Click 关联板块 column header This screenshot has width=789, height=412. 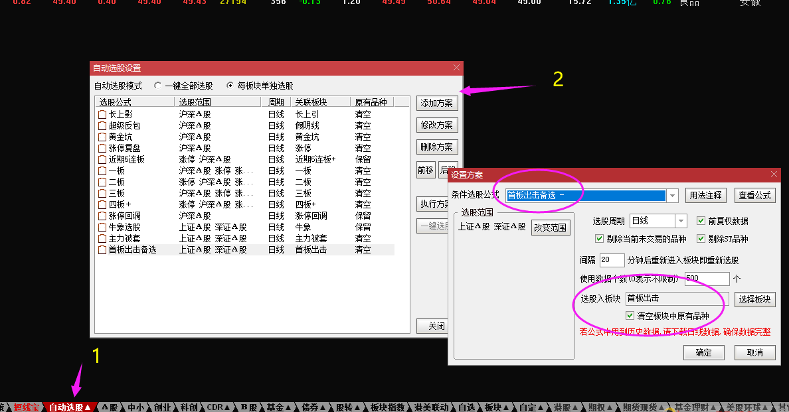pyautogui.click(x=321, y=102)
